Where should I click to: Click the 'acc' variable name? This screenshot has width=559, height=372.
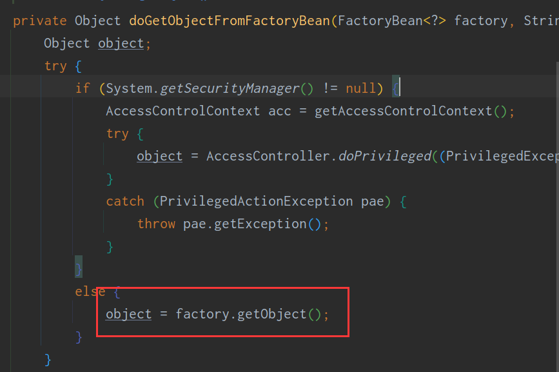pyautogui.click(x=280, y=111)
